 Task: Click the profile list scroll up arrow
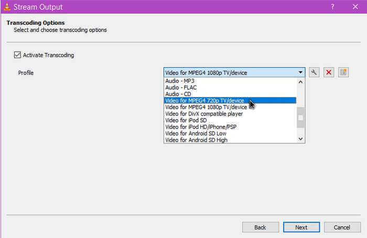coord(300,82)
